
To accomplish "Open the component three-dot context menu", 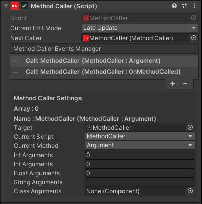I will 194,6.
